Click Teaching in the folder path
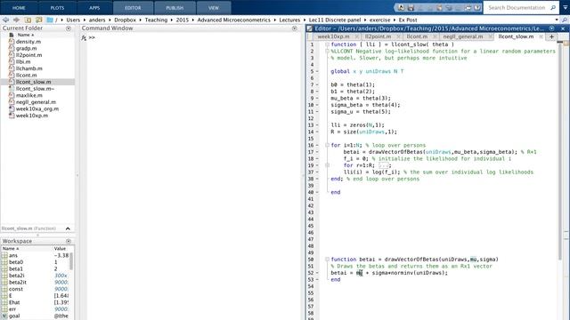This screenshot has height=320, width=570. coord(156,20)
